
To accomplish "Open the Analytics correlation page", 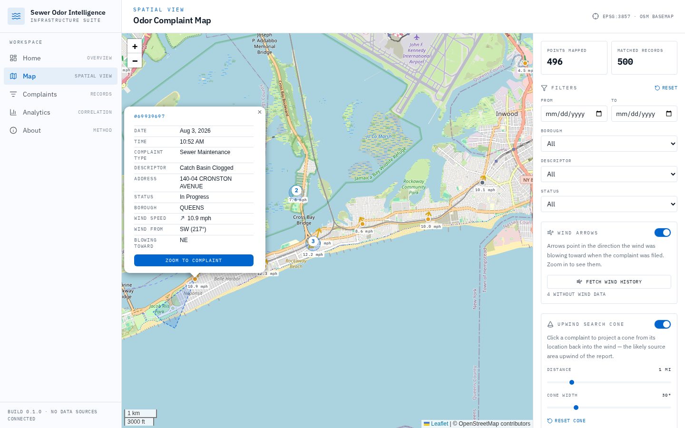I will point(60,112).
